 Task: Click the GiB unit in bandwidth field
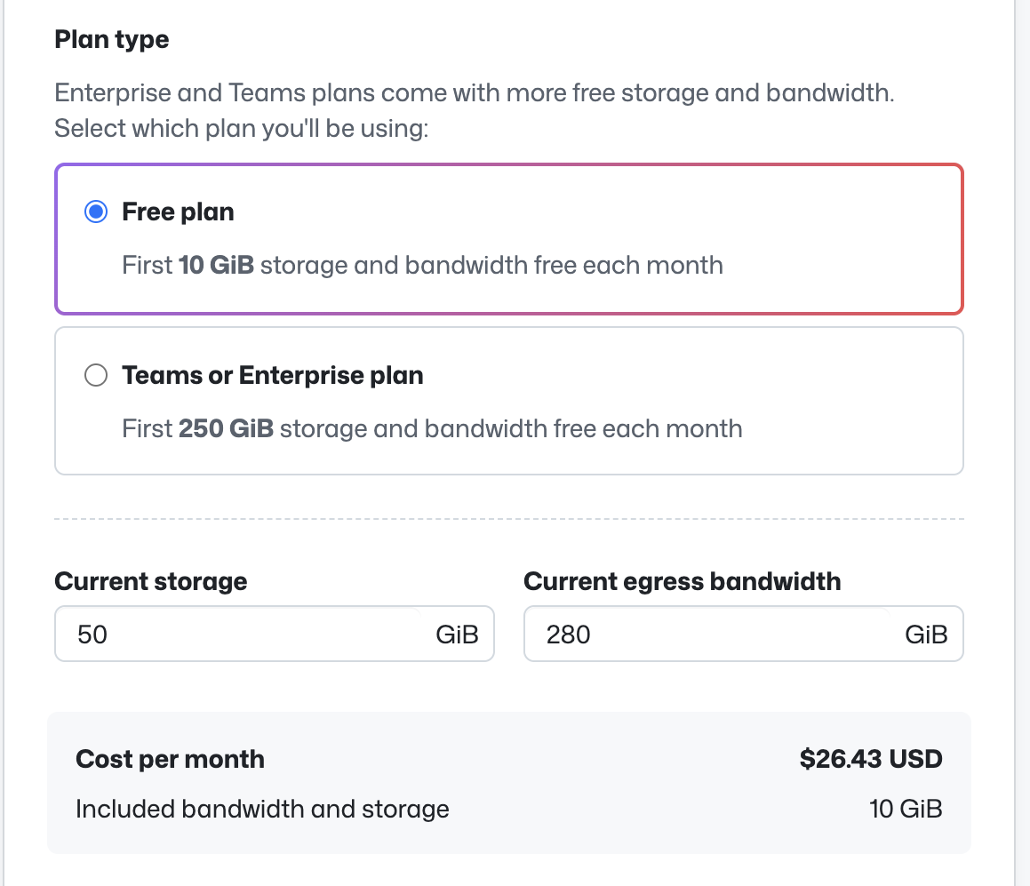(926, 635)
